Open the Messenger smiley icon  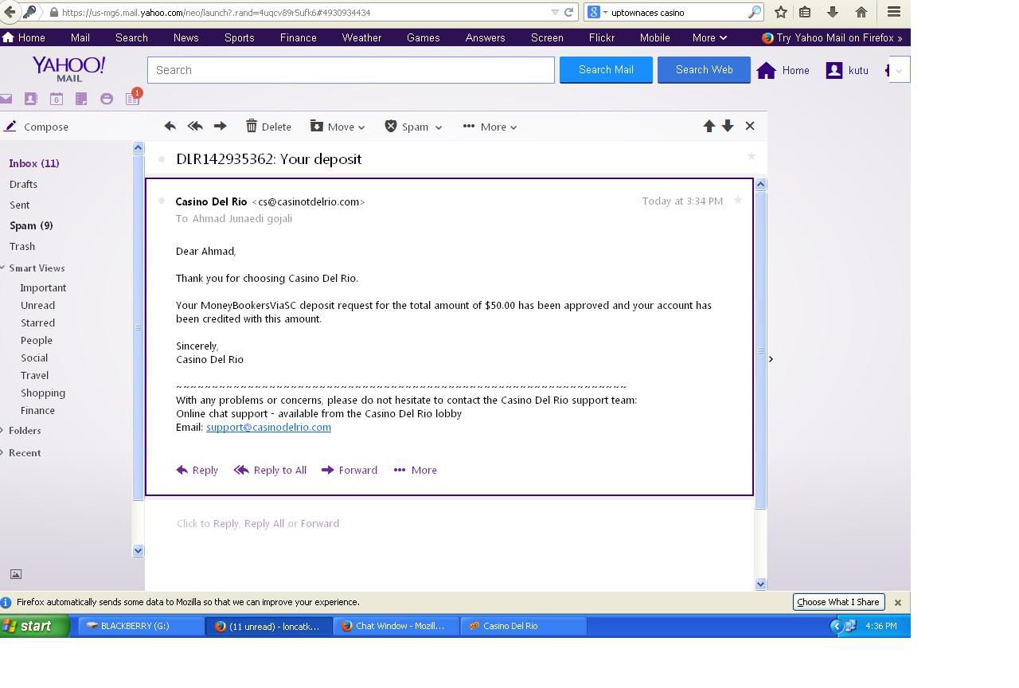(107, 99)
